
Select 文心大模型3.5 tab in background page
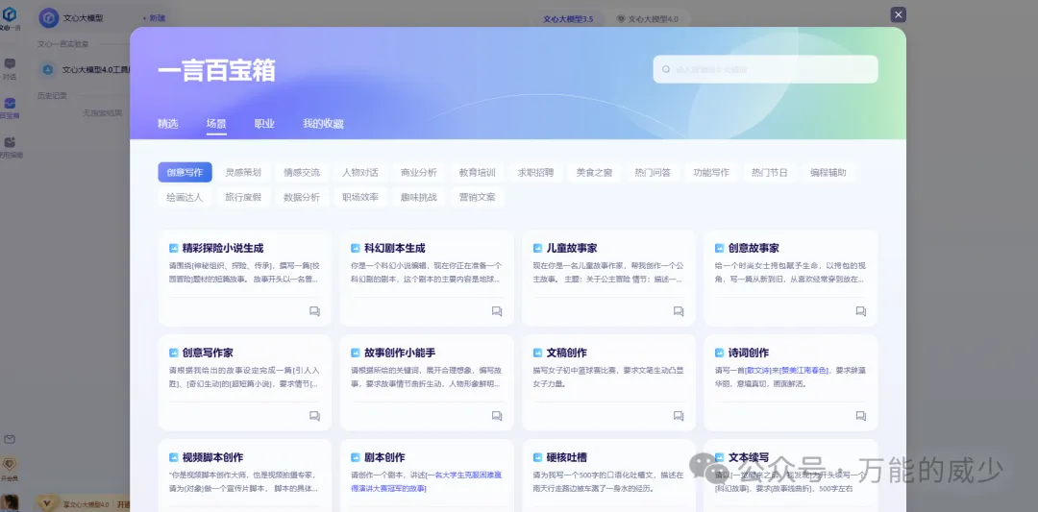pyautogui.click(x=568, y=19)
